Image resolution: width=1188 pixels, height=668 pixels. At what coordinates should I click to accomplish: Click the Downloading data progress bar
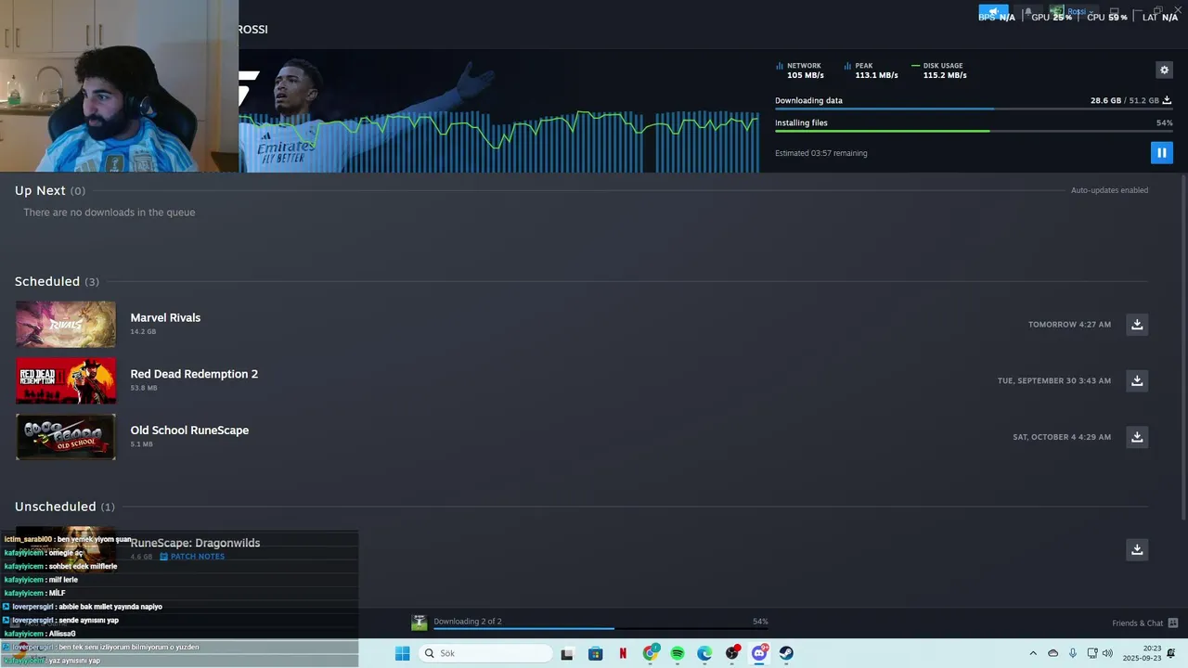(x=974, y=109)
